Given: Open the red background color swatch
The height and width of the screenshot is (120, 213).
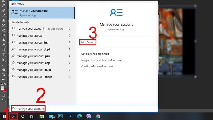Looking at the screenshot, I should click(x=5, y=90).
